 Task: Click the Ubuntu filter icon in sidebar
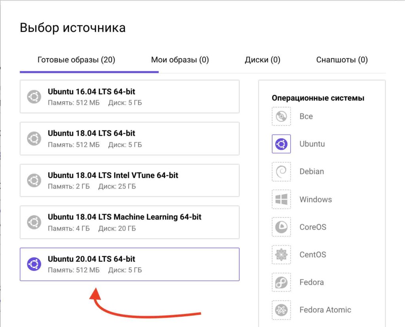pyautogui.click(x=281, y=144)
